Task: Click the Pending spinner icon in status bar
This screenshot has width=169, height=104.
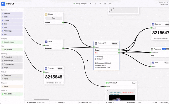Action: [x=56, y=102]
